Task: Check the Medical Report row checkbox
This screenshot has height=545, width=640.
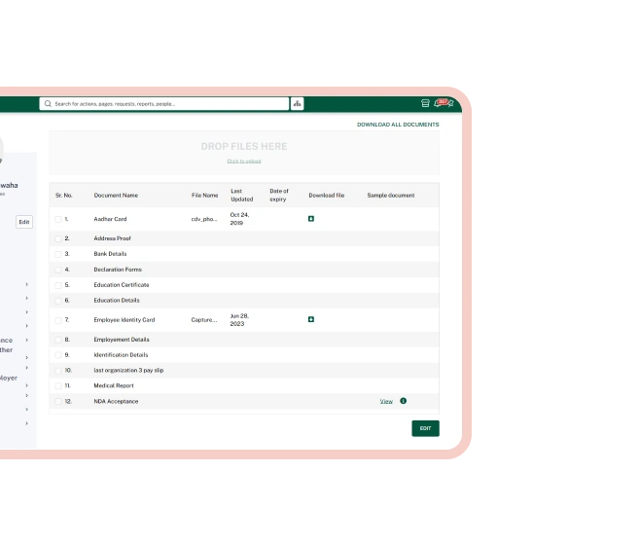Action: (58, 385)
